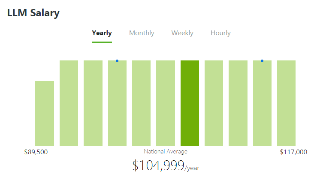Click the fifth light green bar
317x177 pixels.
click(x=141, y=103)
